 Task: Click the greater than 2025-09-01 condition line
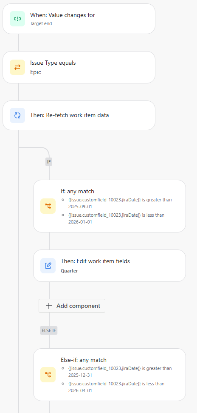tap(120, 203)
